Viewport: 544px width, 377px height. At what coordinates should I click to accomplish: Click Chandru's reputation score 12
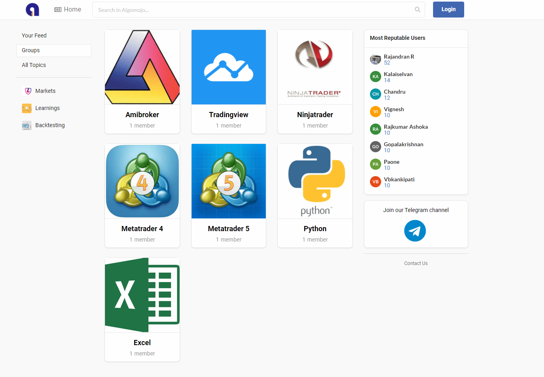tap(387, 98)
